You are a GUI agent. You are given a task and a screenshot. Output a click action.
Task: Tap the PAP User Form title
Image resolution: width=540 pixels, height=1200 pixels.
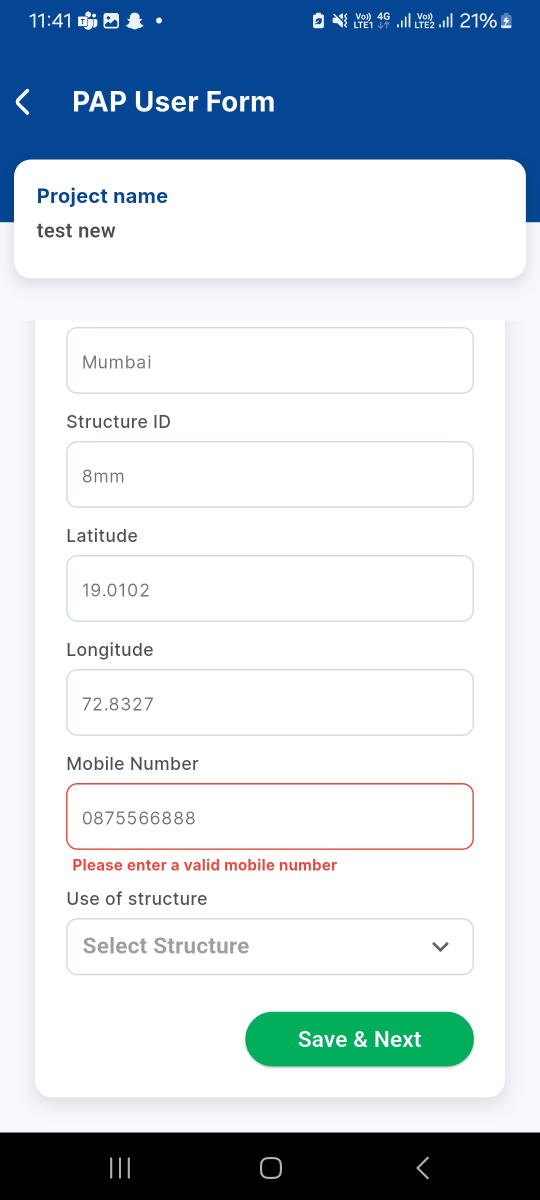point(173,101)
